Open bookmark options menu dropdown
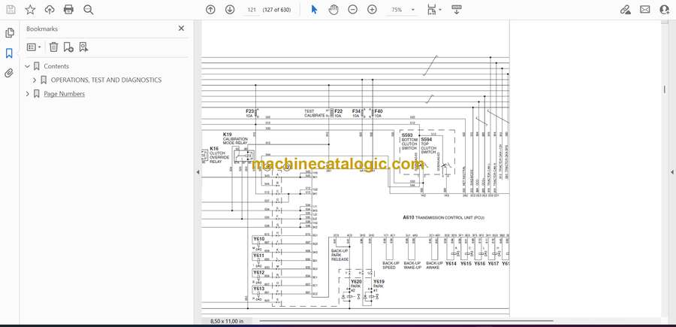Screen dimensions: 676x327 [34, 47]
